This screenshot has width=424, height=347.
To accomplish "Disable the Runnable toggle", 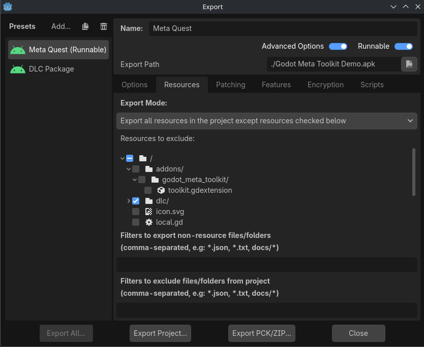I will (x=403, y=46).
